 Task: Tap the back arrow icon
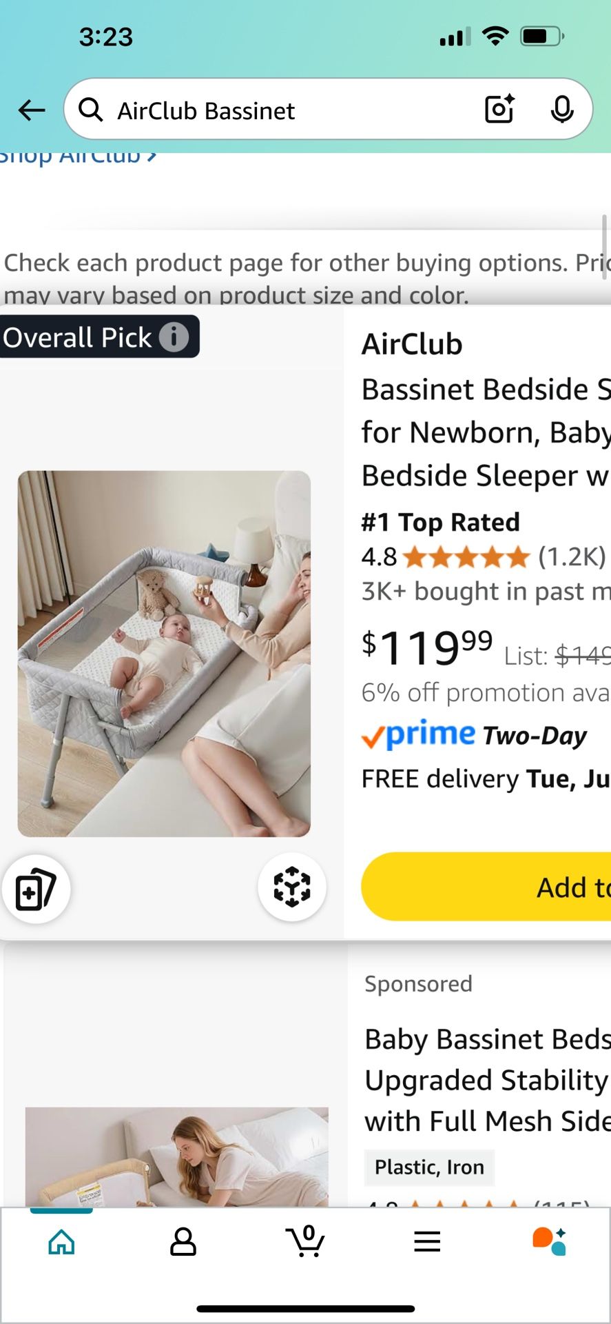pyautogui.click(x=32, y=110)
